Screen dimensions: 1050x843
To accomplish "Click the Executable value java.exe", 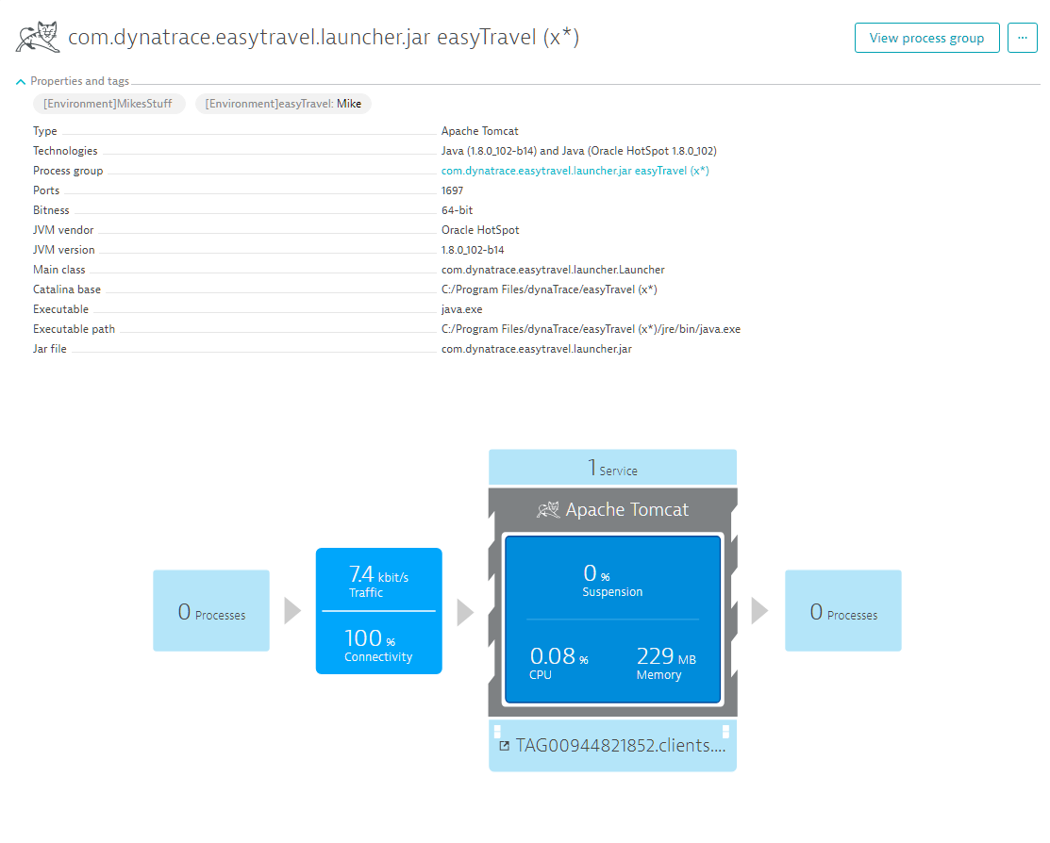I will coord(461,309).
